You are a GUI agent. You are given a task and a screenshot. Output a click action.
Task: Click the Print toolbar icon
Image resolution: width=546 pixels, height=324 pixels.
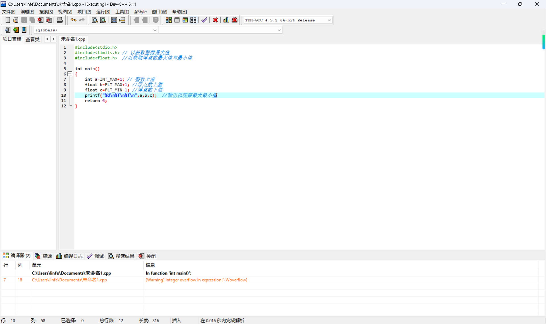click(60, 20)
